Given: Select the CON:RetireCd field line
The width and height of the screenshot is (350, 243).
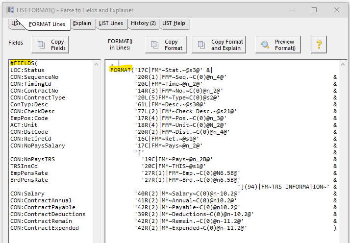Looking at the screenshot, I should [x=31, y=139].
